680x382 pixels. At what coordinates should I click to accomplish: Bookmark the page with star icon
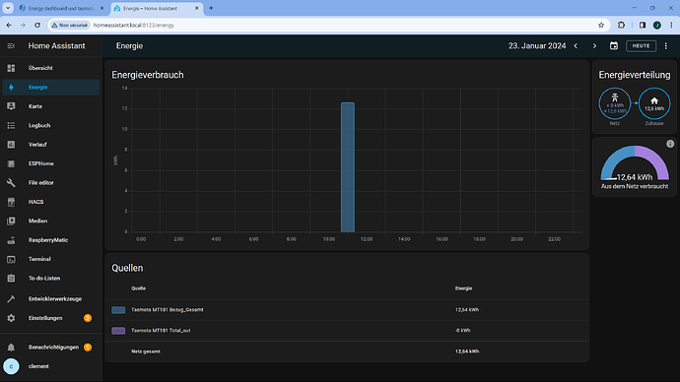tap(600, 26)
